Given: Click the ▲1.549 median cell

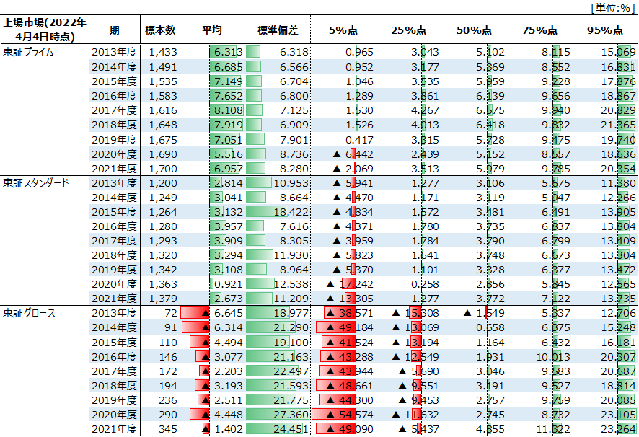Looking at the screenshot, I should click(x=474, y=313).
